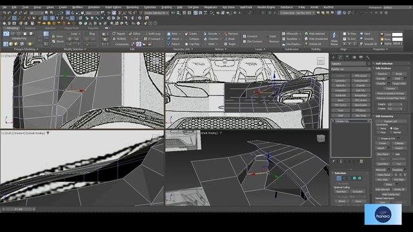Collapse the Soft Selection rollout
Screen dimensions: 413x232
pos(391,64)
